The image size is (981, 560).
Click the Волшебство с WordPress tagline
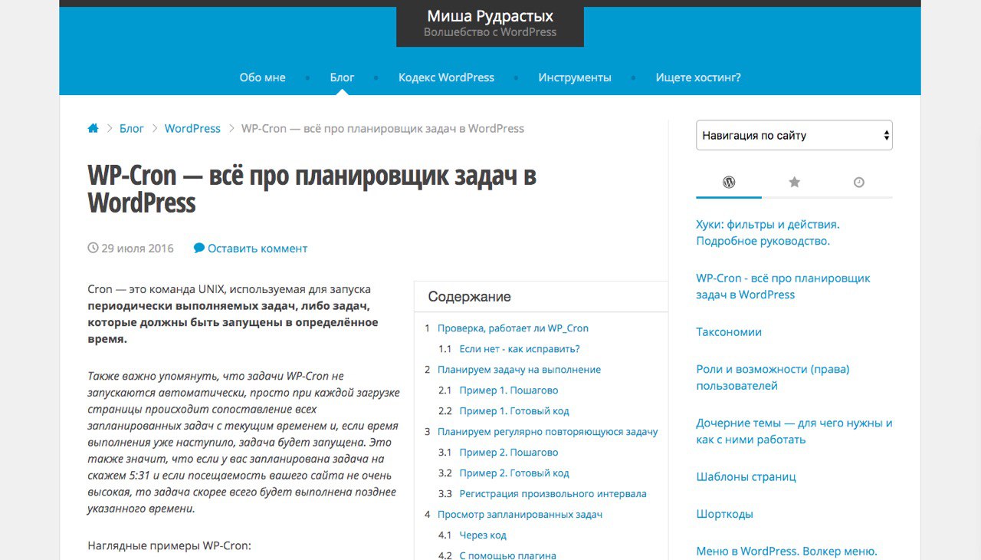click(x=490, y=32)
